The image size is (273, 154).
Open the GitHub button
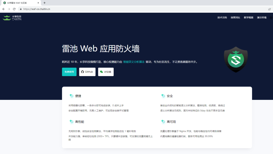(x=87, y=72)
